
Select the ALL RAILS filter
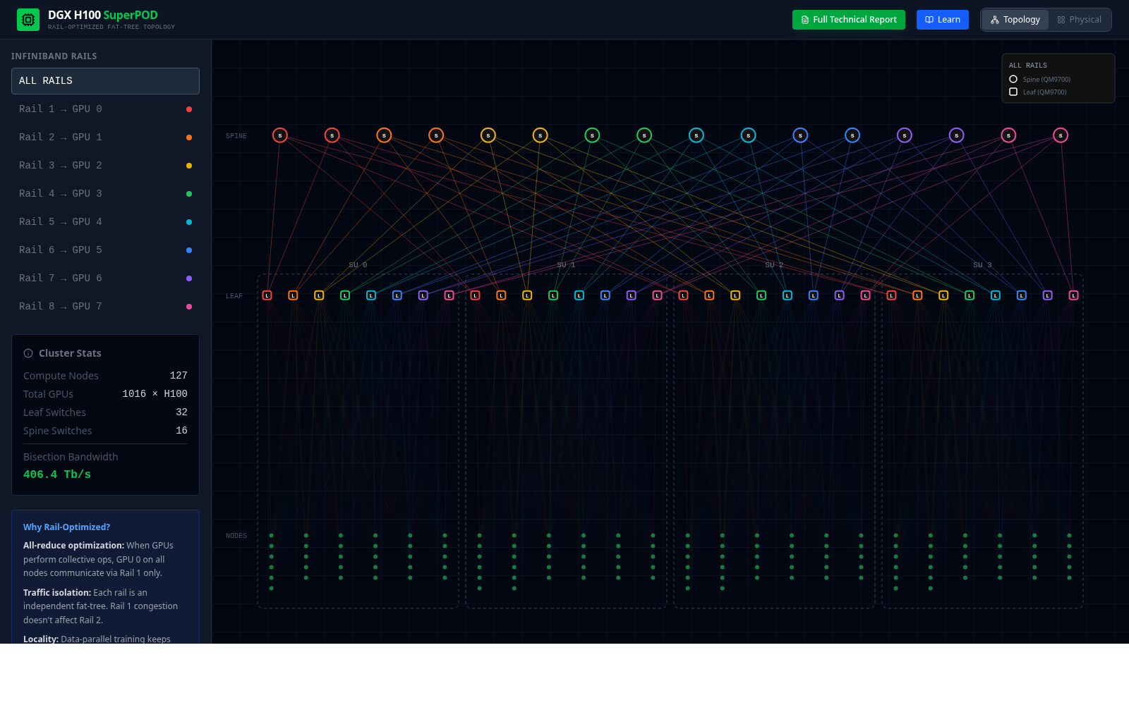(105, 80)
